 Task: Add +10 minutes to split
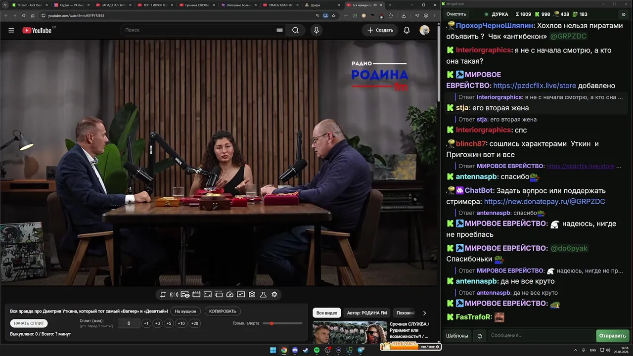[x=181, y=323]
